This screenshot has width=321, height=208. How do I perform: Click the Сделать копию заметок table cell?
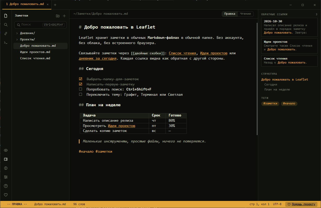click(x=114, y=131)
